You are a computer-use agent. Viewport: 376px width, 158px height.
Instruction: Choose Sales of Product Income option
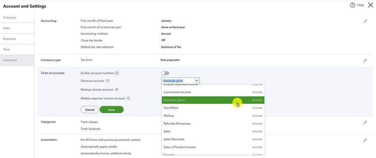(213, 147)
